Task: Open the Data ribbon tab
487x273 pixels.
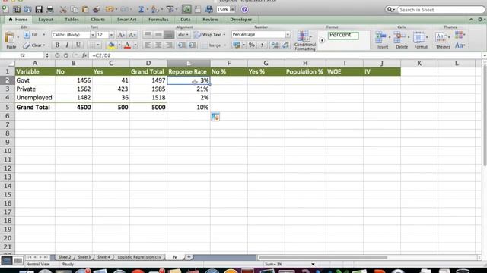Action: pyautogui.click(x=186, y=20)
